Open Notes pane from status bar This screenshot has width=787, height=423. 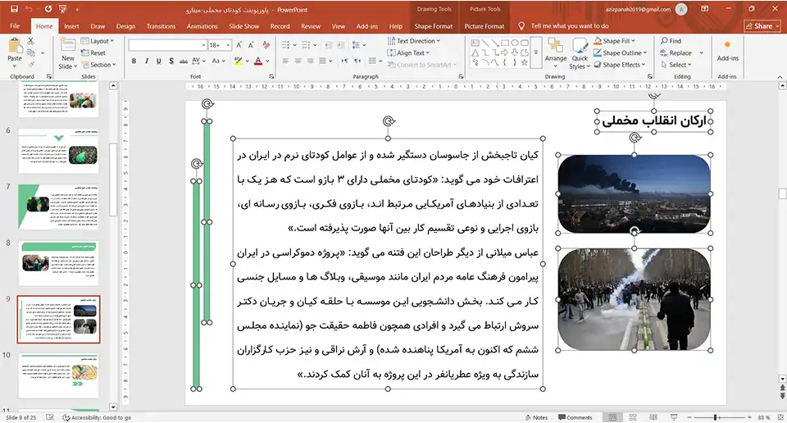[x=536, y=417]
